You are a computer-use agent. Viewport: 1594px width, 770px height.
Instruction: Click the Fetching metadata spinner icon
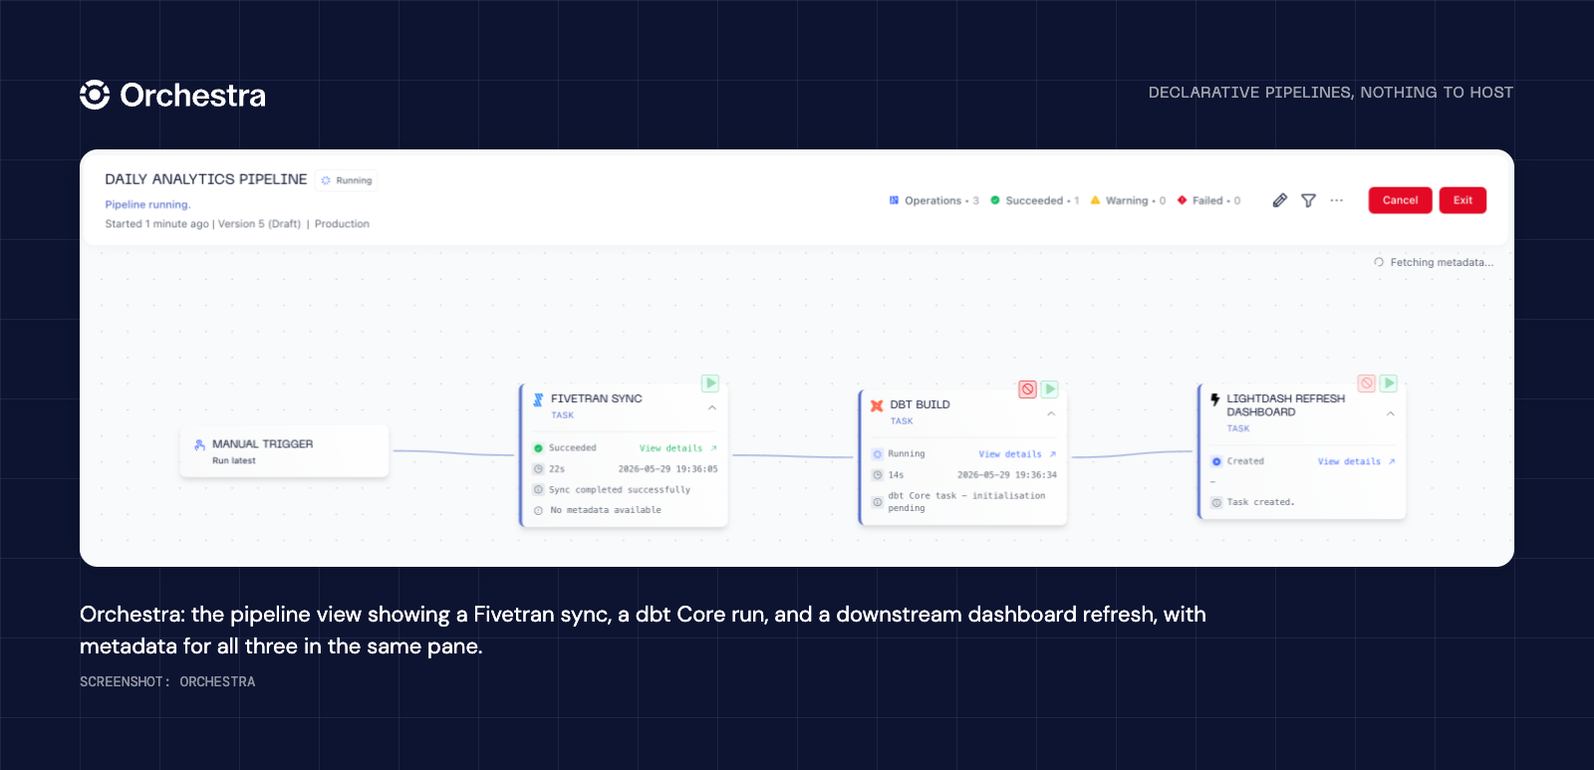1379,262
